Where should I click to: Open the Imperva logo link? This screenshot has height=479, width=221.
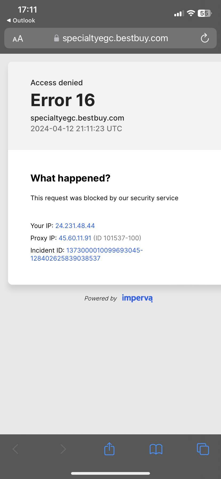point(137,298)
